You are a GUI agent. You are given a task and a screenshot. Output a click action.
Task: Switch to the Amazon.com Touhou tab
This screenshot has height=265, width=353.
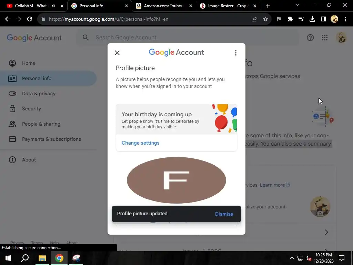164,6
